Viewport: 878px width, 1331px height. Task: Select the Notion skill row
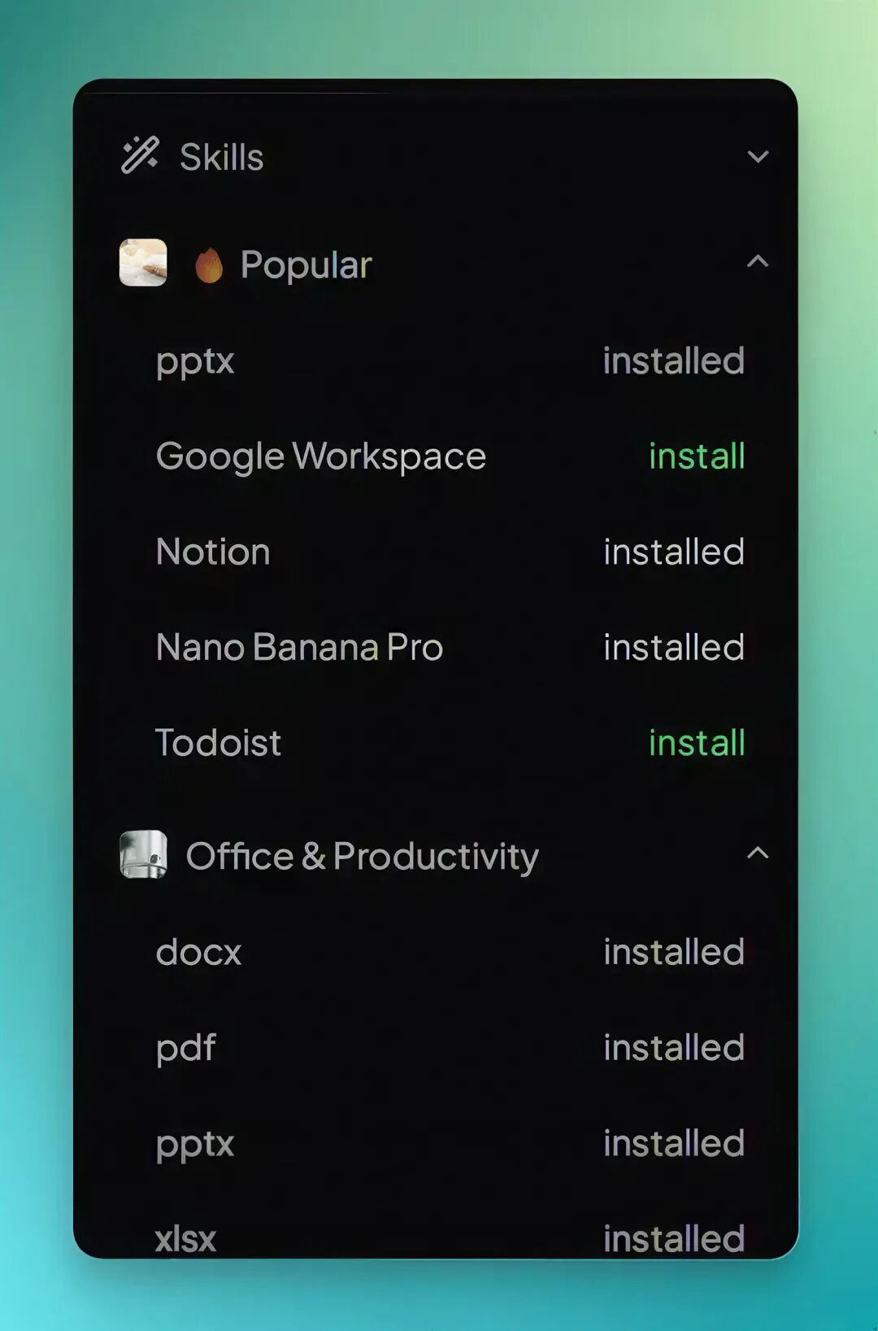coord(450,552)
